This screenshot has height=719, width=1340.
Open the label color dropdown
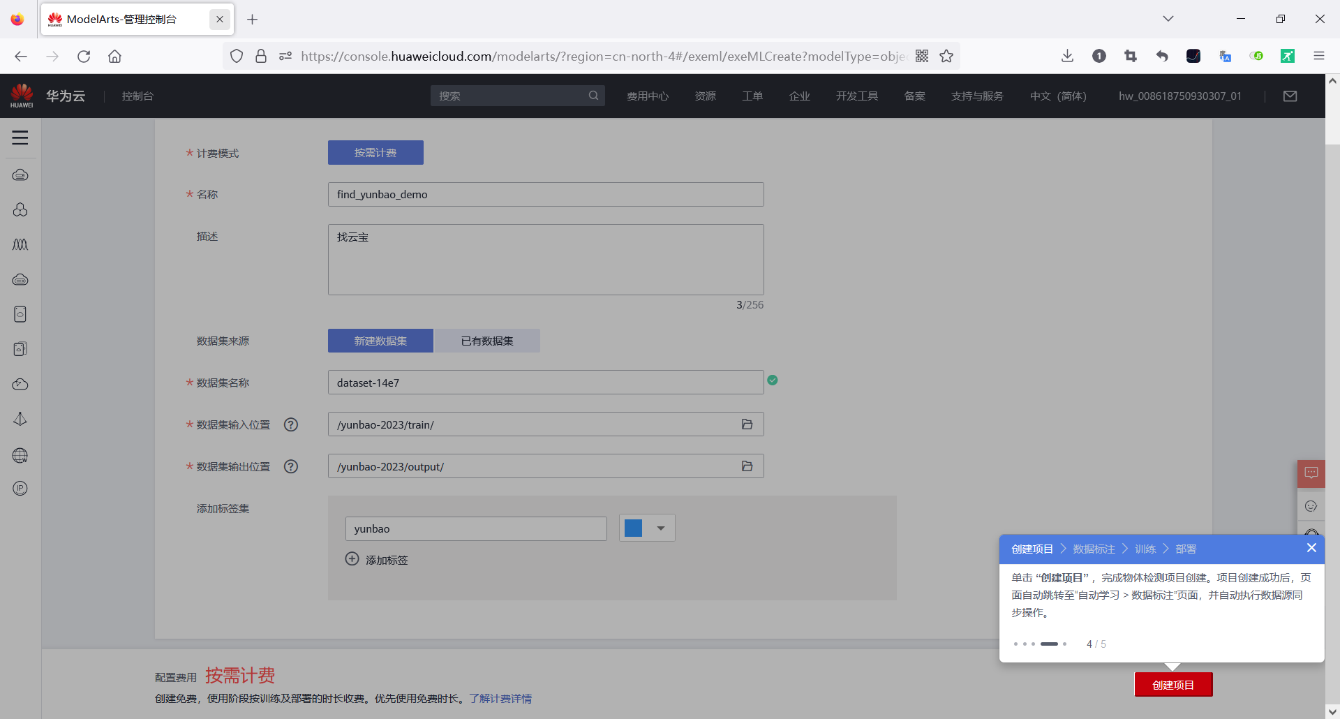[x=661, y=528]
